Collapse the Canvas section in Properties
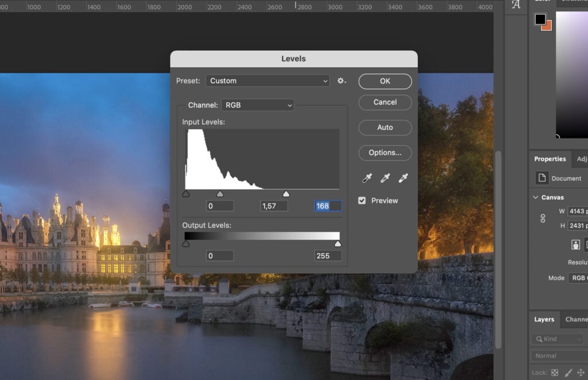 536,197
